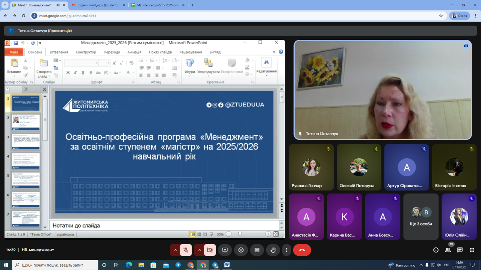Click the Освіта Chrome profile button
Image resolution: width=481 pixels, height=270 pixels.
click(x=459, y=16)
